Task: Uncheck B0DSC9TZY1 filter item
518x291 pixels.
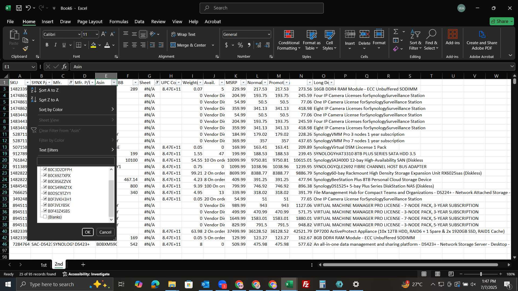Action: (45, 193)
